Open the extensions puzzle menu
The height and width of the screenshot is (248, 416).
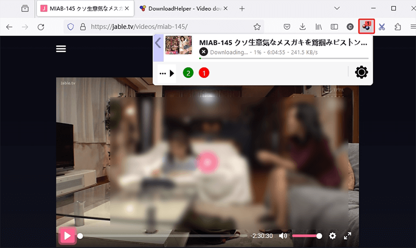pyautogui.click(x=398, y=27)
